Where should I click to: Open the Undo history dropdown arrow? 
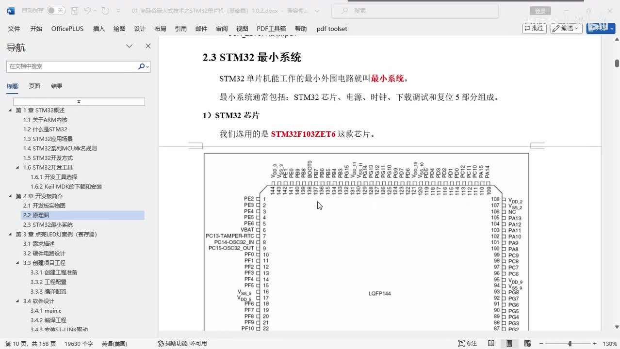[95, 10]
